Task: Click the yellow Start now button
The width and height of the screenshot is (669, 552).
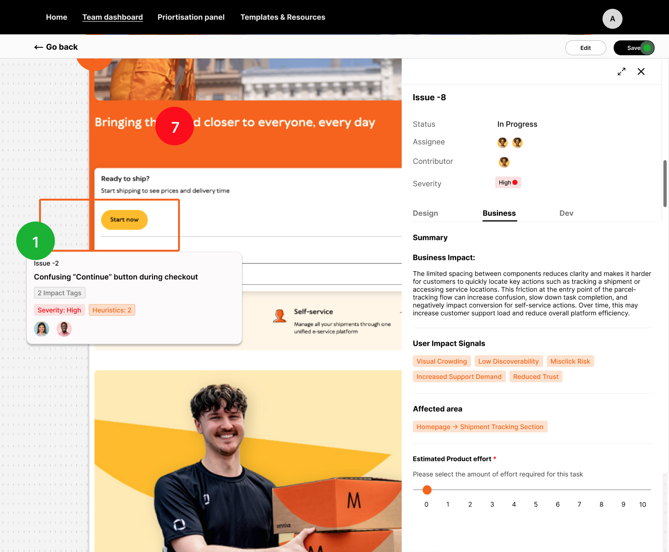Action: pos(124,220)
